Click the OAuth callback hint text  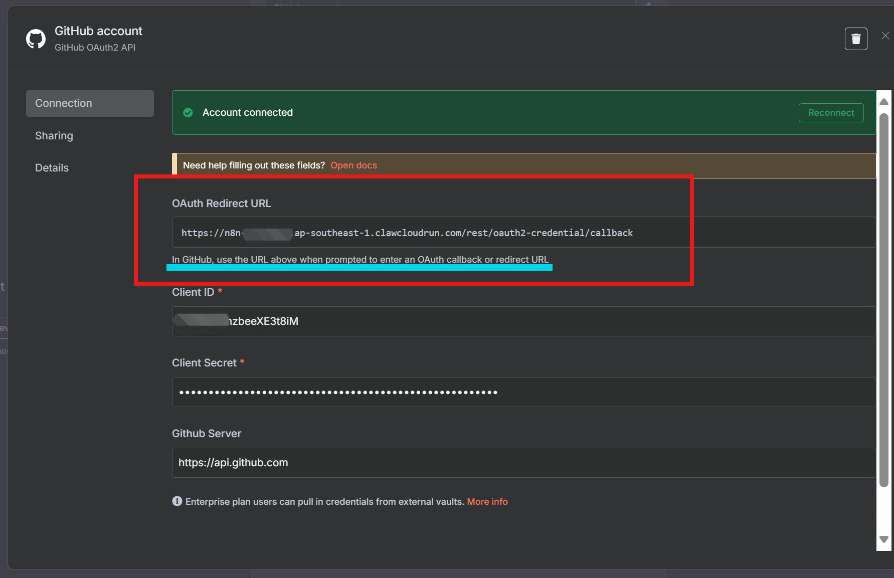[x=360, y=260]
